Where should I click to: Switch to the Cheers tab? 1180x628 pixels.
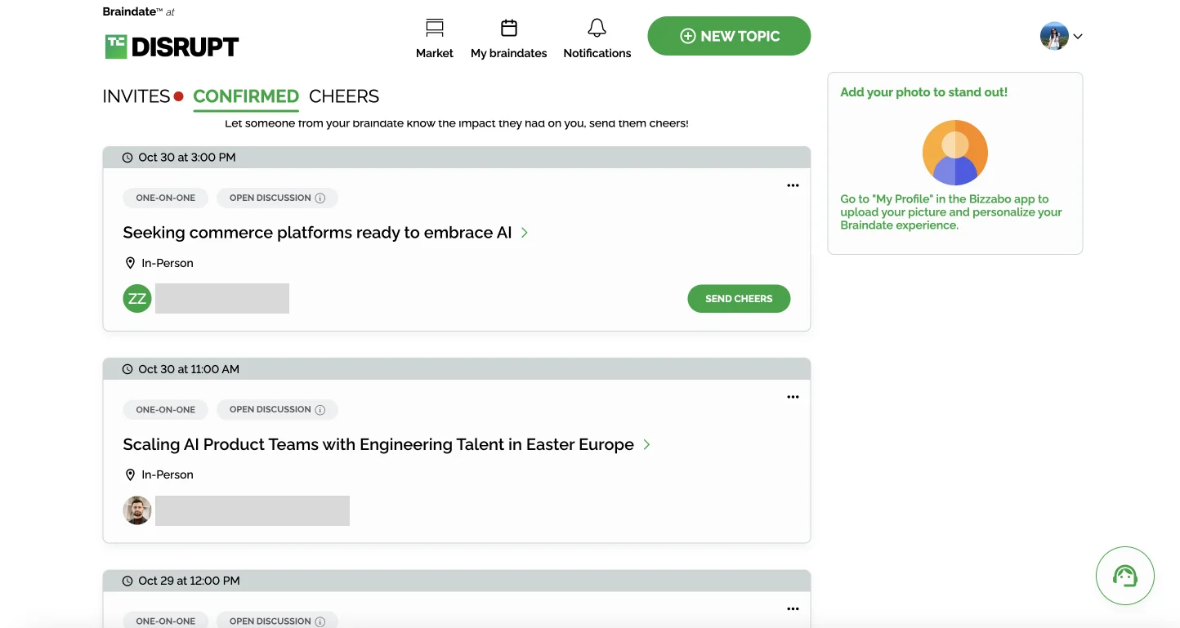pyautogui.click(x=344, y=96)
